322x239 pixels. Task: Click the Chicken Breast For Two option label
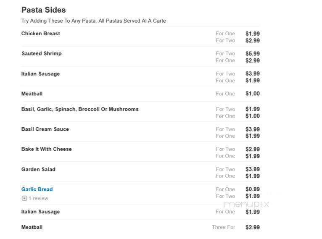(225, 40)
